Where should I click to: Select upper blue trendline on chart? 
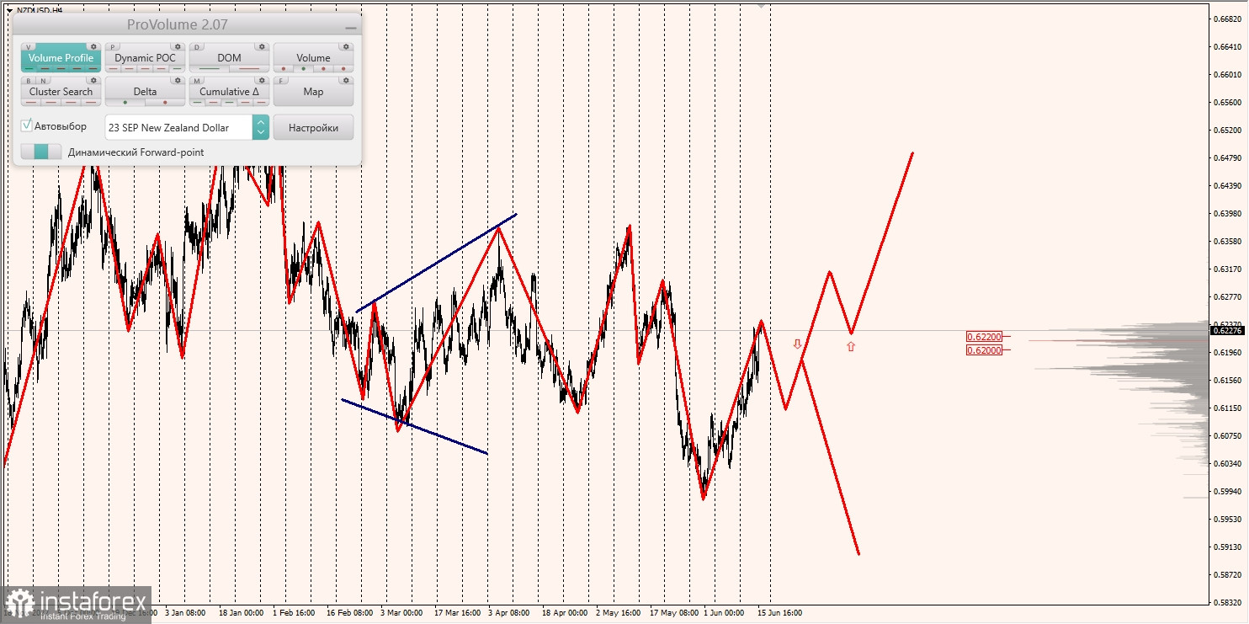coord(436,263)
